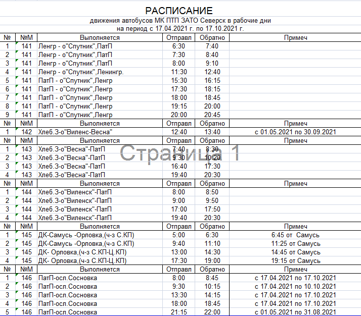Select route 146 return time 8:45

[x=212, y=278]
